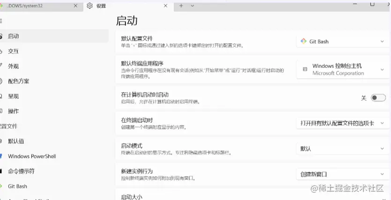This screenshot has width=391, height=200.
Task: Open the Windows PowerShell profile
Action: point(54,156)
